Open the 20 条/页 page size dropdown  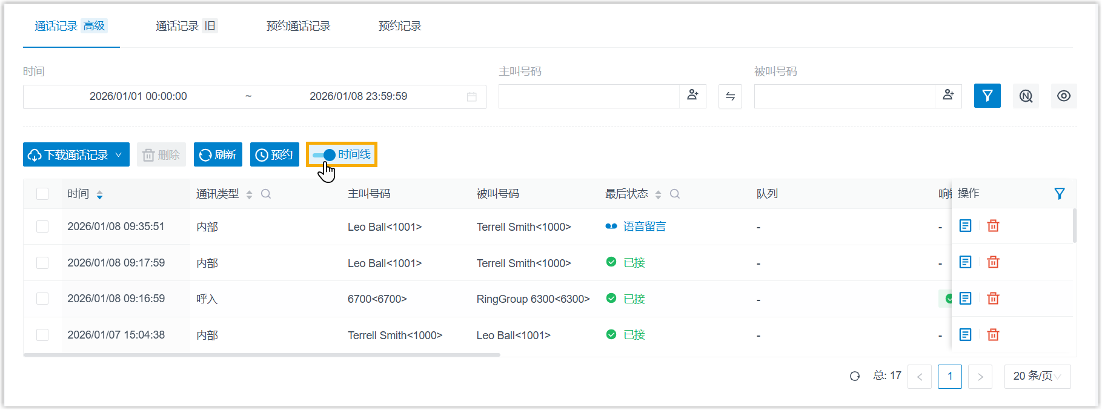pyautogui.click(x=1037, y=376)
